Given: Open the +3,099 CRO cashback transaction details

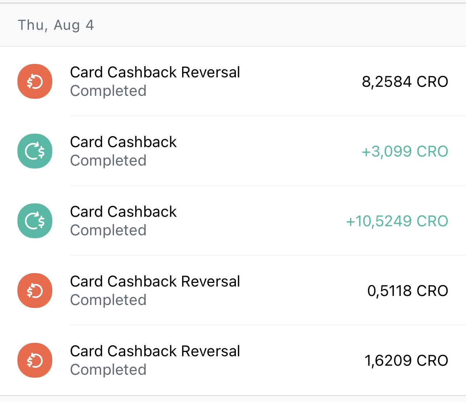Looking at the screenshot, I should (x=232, y=151).
